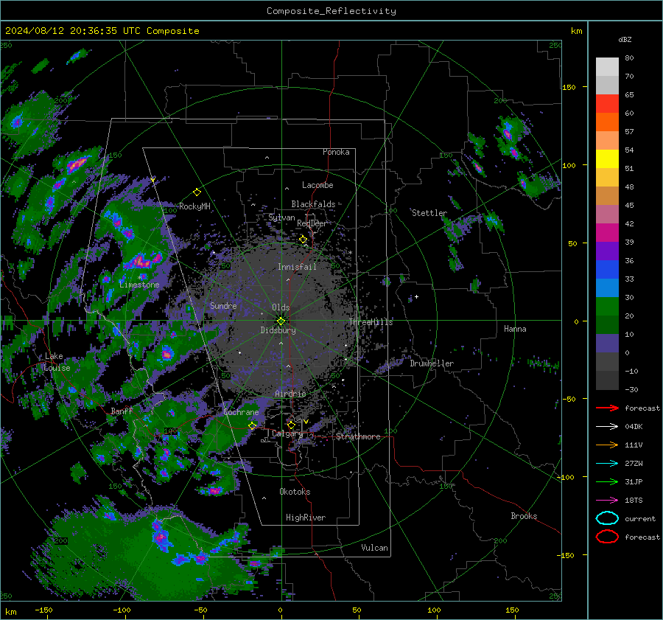663x620 pixels.
Task: Click the Composite_Reflectivity title
Action: [331, 11]
